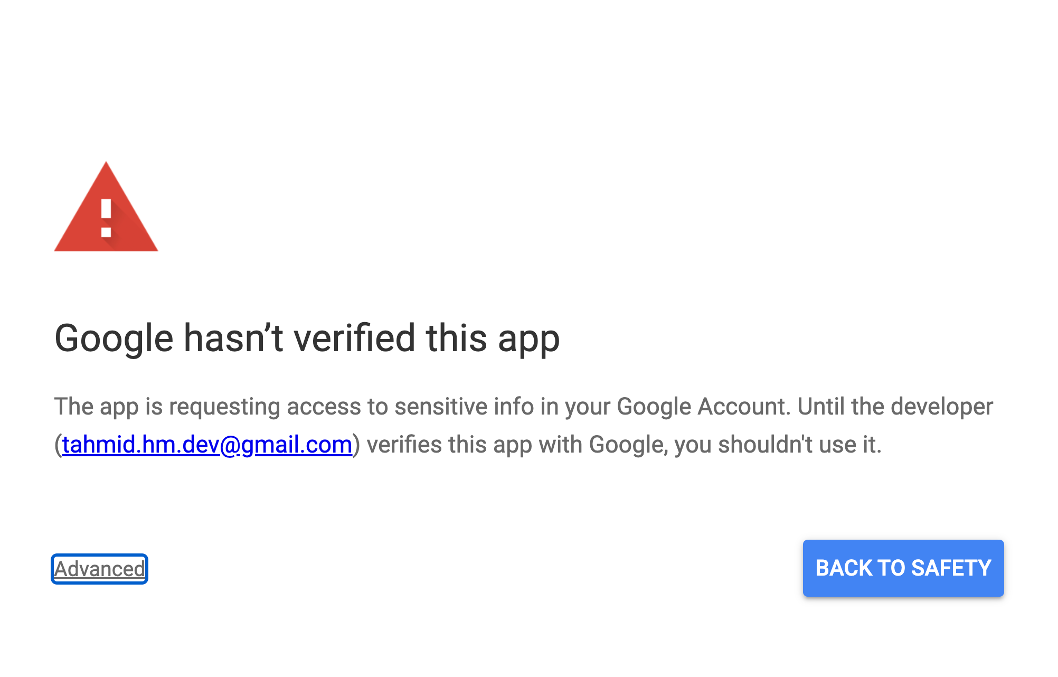Click the "gmail.com" part of the email link

(x=297, y=445)
